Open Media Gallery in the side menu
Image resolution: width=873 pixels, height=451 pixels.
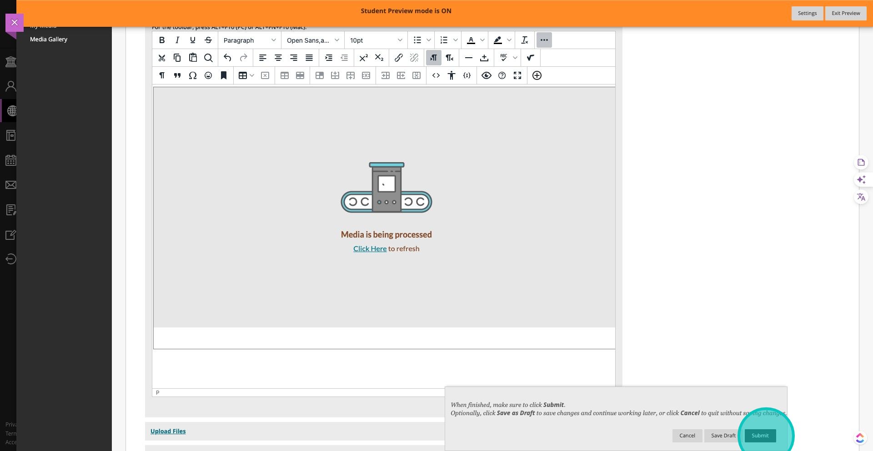point(49,40)
